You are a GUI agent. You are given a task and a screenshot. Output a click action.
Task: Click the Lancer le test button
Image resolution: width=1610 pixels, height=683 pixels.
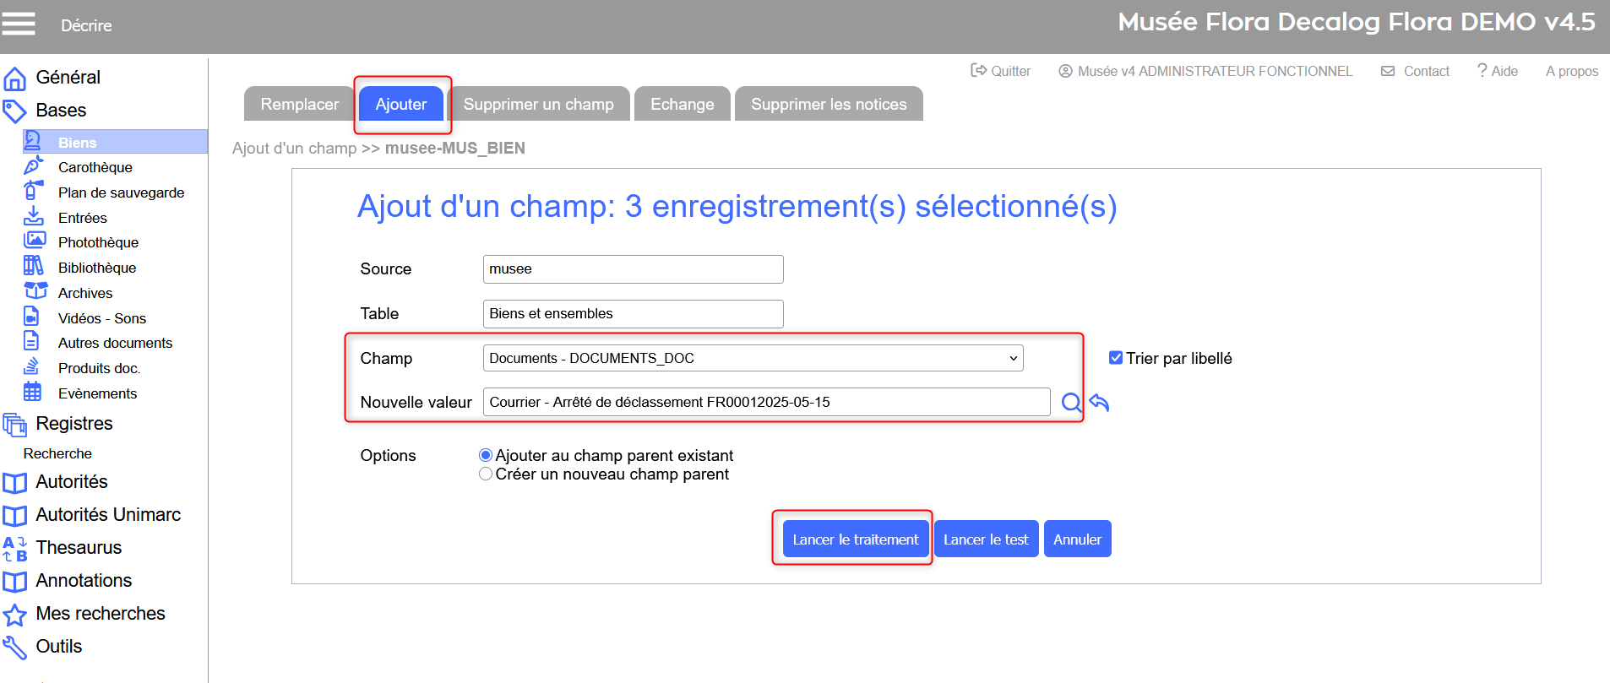[986, 539]
